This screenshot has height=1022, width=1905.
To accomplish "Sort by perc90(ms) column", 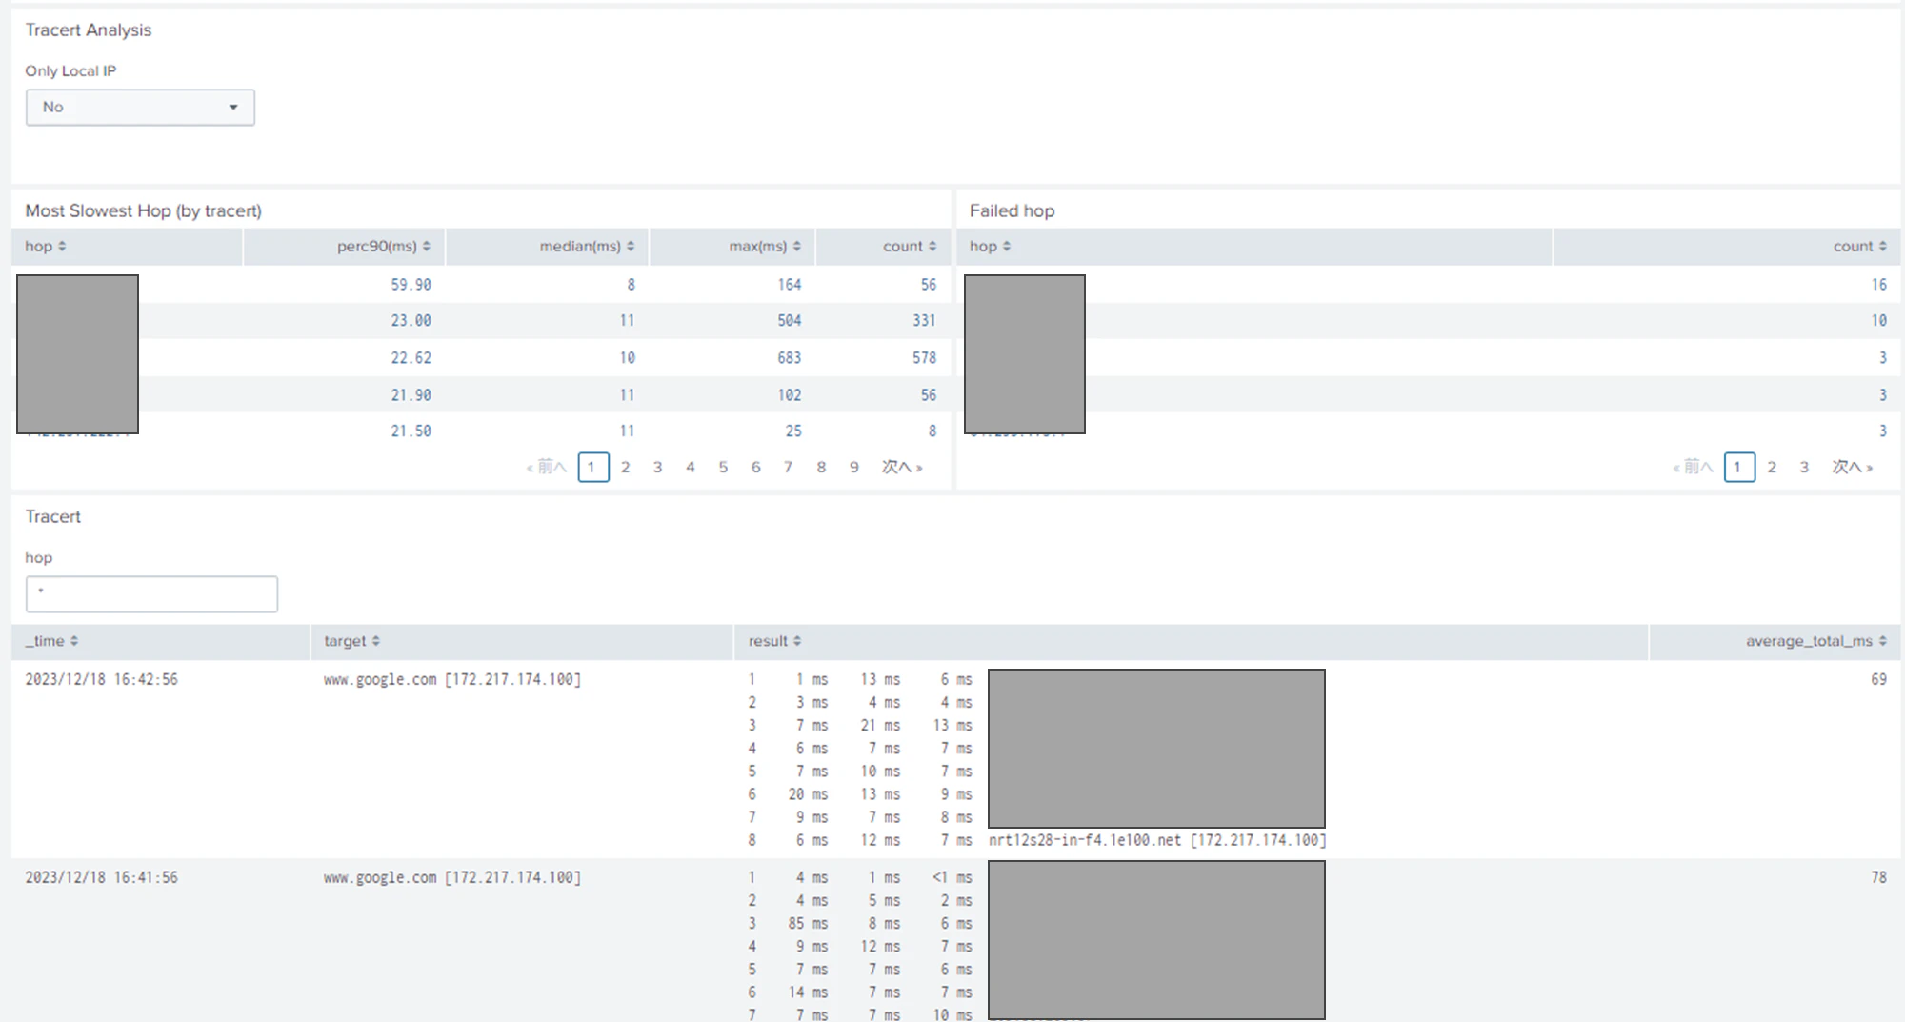I will [x=384, y=246].
